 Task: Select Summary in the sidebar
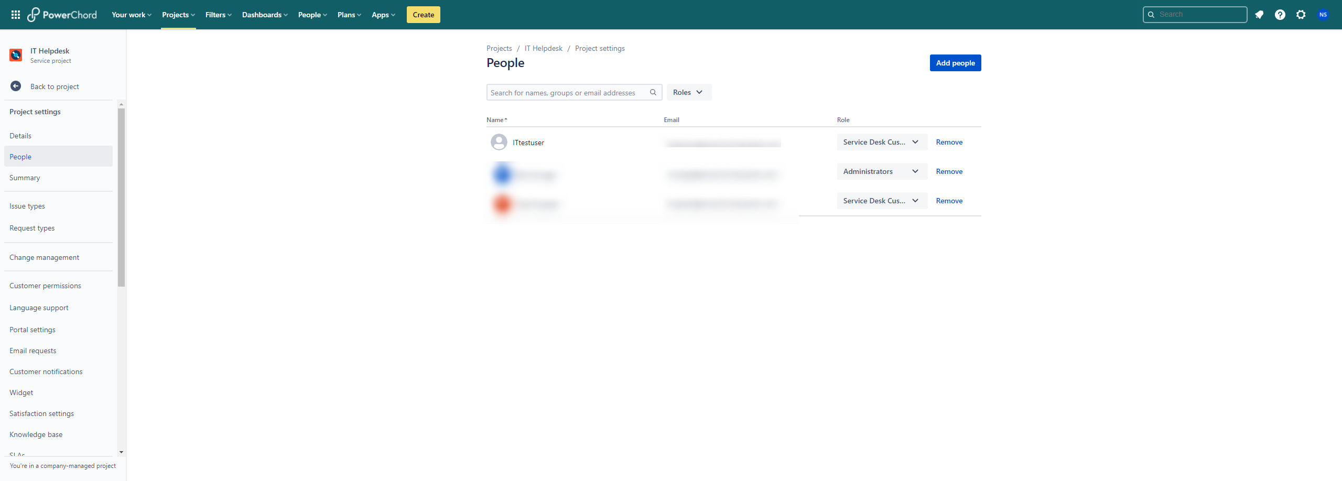click(58, 178)
